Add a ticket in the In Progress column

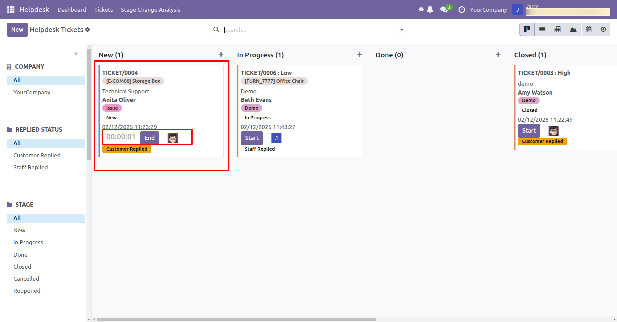coord(360,54)
